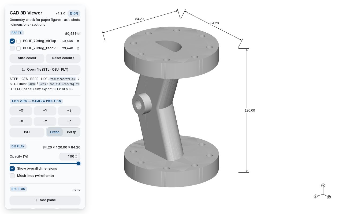
Task: Toggle the PCHE_70deg_AirTap colour swatch box
Action: [x=18, y=41]
